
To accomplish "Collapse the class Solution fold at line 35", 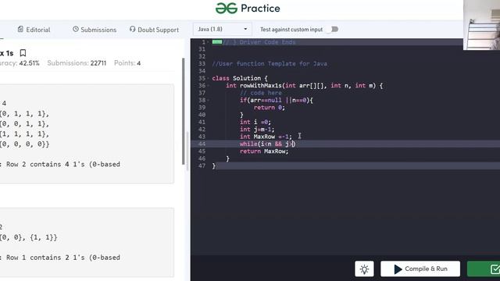I will (x=209, y=78).
